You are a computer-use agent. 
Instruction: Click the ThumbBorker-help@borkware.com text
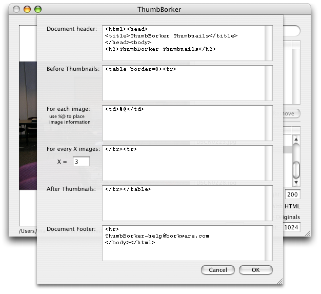pos(157,236)
